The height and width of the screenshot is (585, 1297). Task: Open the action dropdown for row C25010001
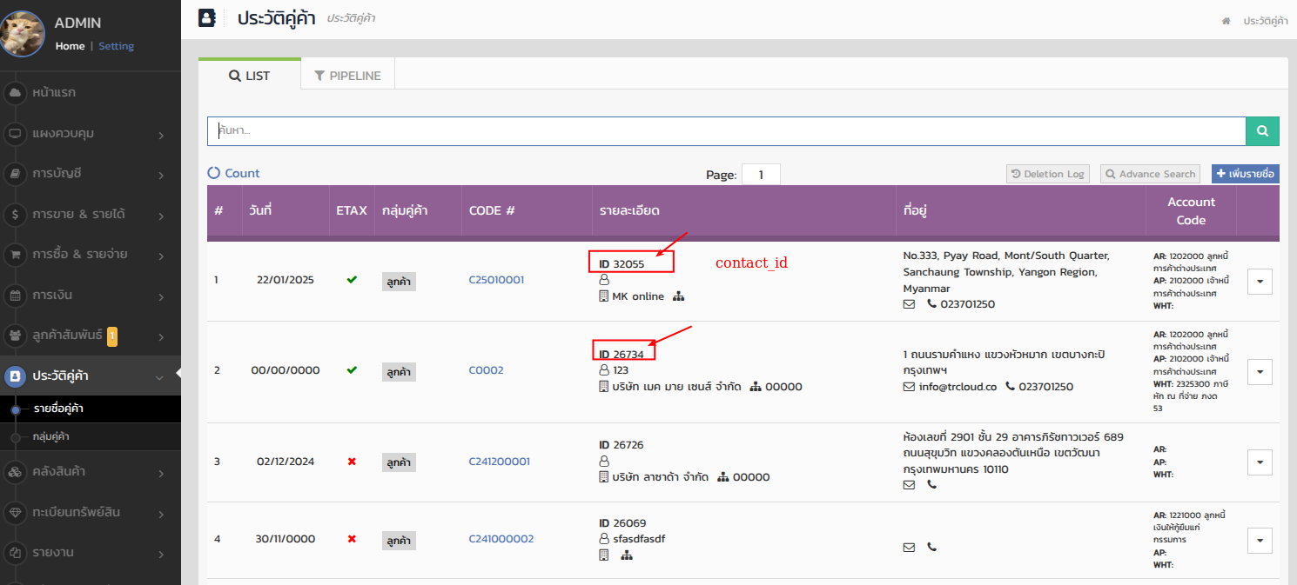pos(1260,281)
